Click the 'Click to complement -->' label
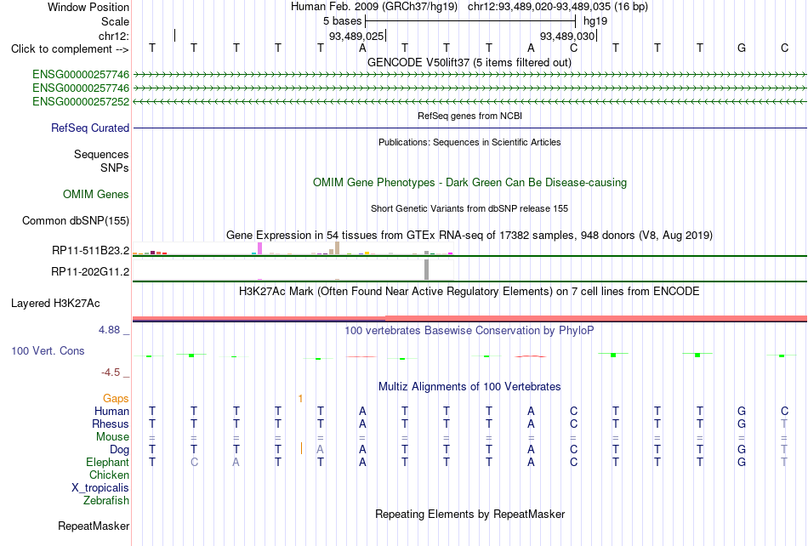Image resolution: width=808 pixels, height=546 pixels. (70, 49)
